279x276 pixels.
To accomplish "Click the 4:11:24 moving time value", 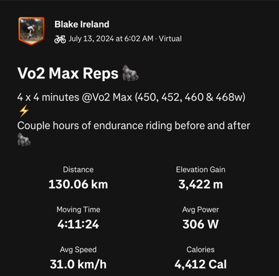I will 78,224.
